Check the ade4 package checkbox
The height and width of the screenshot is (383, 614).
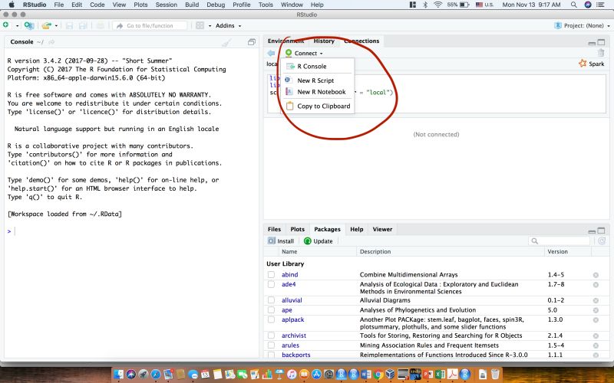(x=271, y=284)
